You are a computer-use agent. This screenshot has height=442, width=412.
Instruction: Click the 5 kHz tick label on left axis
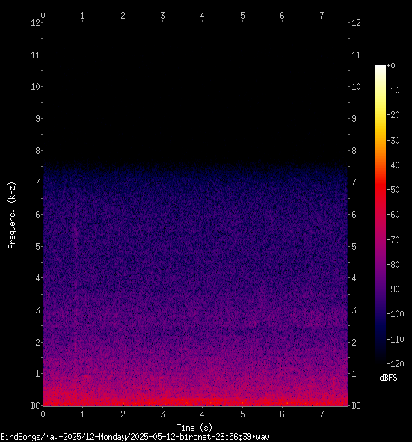coord(38,247)
